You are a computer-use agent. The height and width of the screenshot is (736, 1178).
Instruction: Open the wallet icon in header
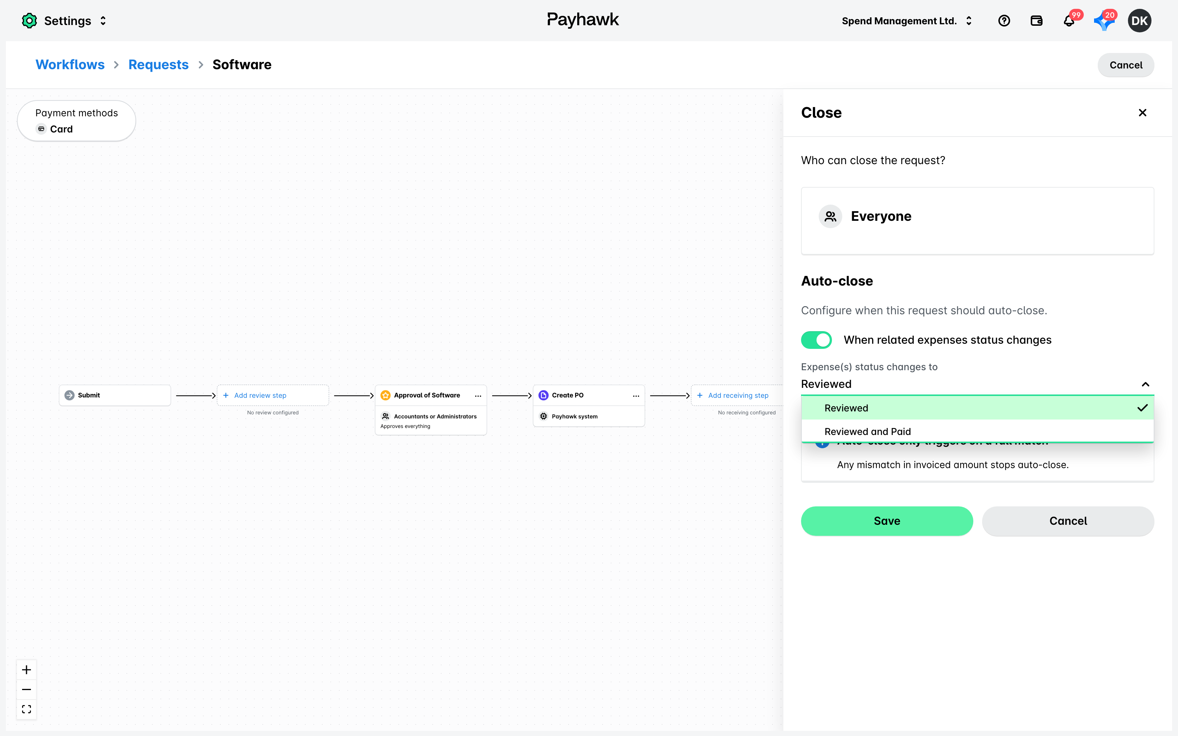tap(1036, 21)
